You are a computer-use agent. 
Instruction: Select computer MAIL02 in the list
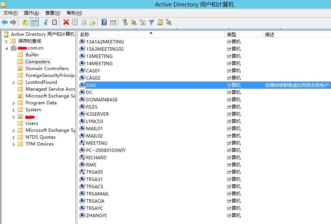[x=94, y=136]
